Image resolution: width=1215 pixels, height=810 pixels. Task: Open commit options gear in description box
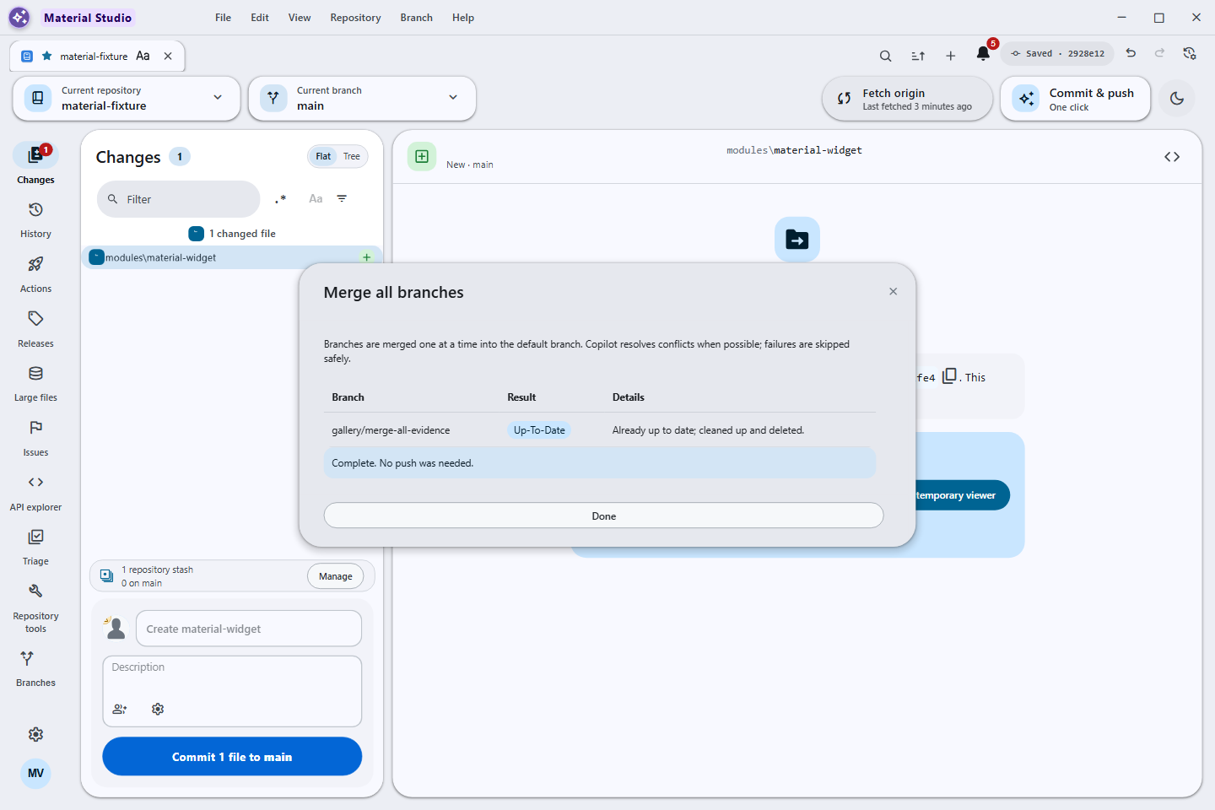(x=158, y=709)
